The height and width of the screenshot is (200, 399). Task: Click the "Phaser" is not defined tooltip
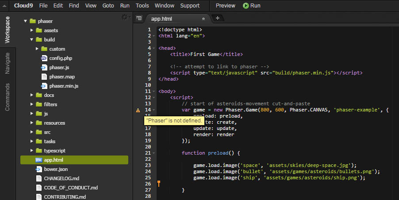[174, 121]
